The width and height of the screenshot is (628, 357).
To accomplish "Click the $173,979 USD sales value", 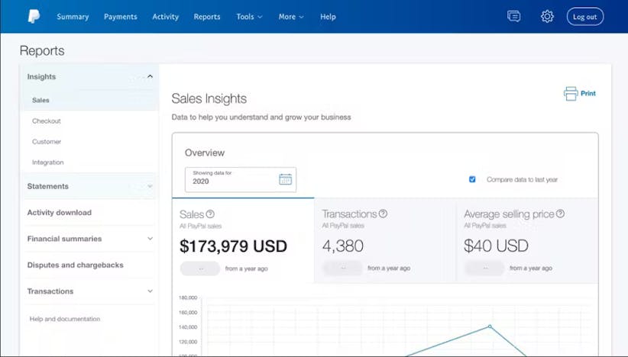I will coord(233,246).
